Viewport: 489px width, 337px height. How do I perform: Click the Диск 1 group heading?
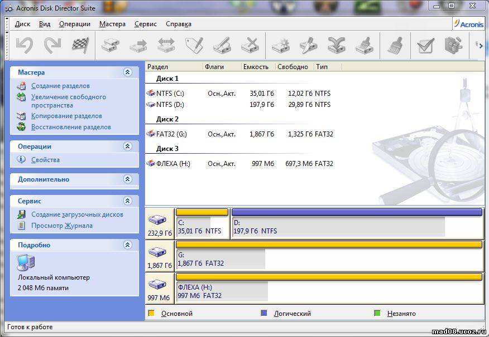coord(167,79)
